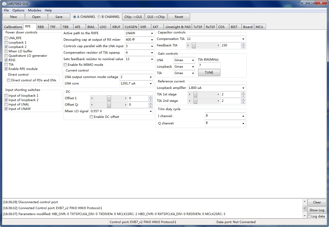Check Enable DC offset option
Image resolution: width=329 pixels, height=227 pixels.
91,117
